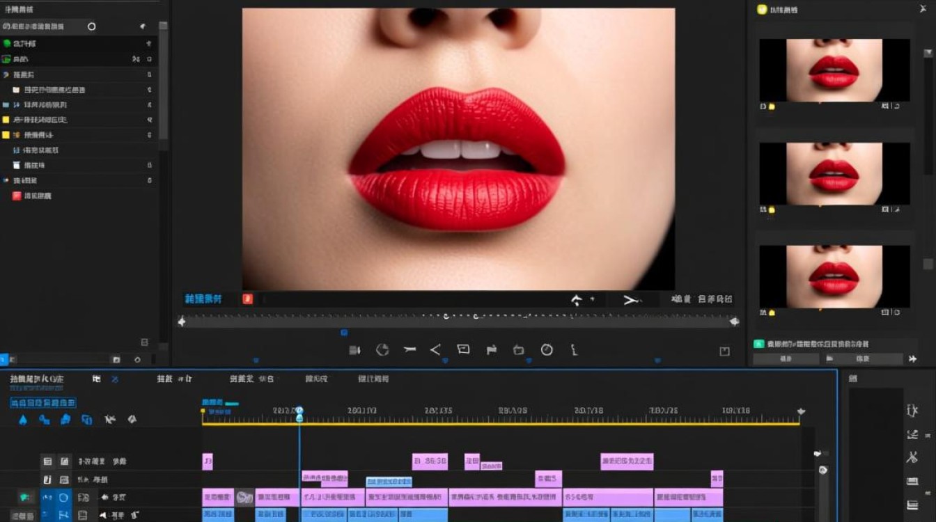This screenshot has height=522, width=936.
Task: Click the speech-bubble icon in transport bar
Action: (463, 349)
